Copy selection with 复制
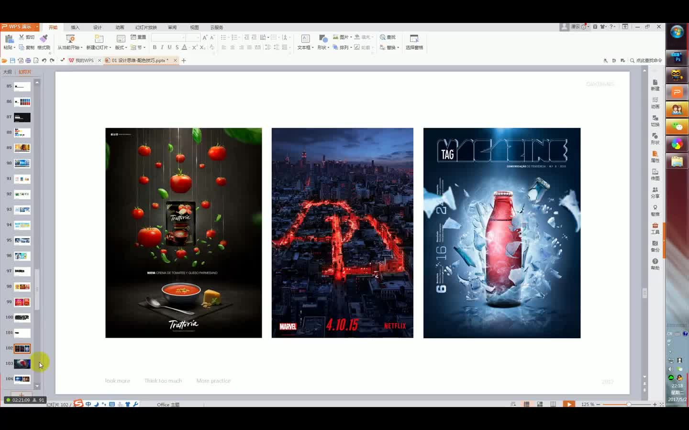689x430 pixels. pos(27,47)
